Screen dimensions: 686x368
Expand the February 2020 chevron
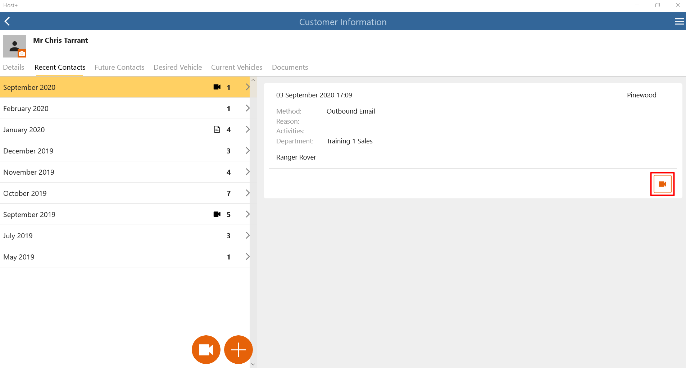pyautogui.click(x=247, y=108)
